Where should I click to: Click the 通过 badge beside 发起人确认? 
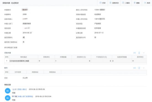(8, 91)
